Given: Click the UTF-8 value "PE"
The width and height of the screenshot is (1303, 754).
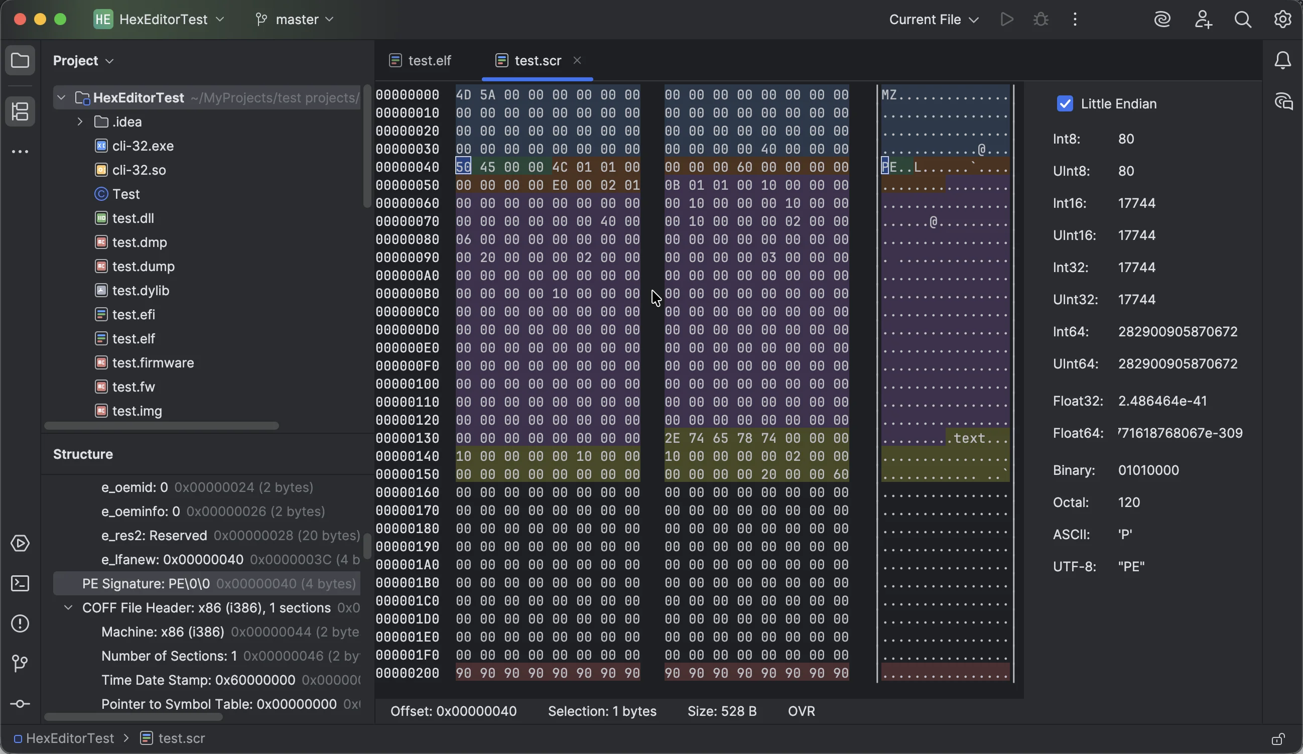Looking at the screenshot, I should 1131,567.
